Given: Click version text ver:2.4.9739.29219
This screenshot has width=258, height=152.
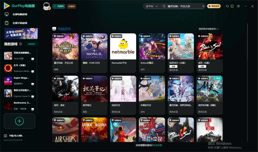Looking at the screenshot, I should coord(13,140).
